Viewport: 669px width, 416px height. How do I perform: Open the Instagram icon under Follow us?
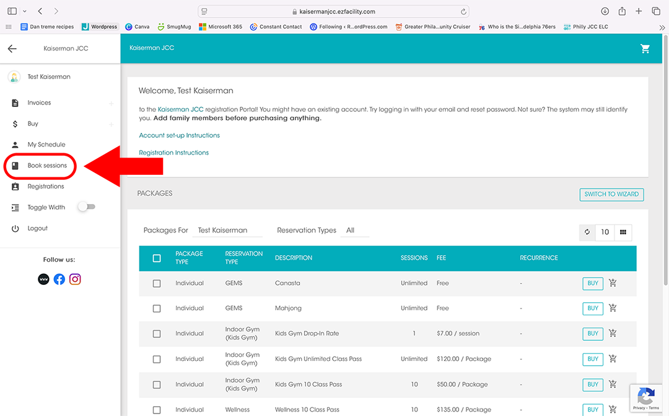click(75, 279)
